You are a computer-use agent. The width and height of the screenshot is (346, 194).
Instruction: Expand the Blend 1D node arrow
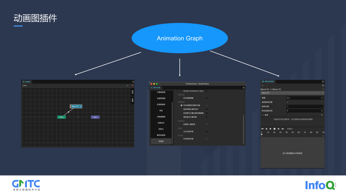click(x=80, y=106)
